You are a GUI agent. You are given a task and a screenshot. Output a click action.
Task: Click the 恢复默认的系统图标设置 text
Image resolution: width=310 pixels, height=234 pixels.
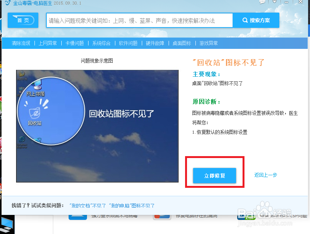coord(222,132)
